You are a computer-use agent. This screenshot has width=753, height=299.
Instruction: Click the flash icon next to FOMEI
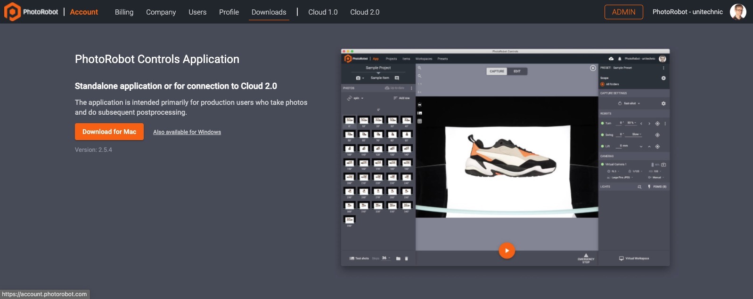649,187
